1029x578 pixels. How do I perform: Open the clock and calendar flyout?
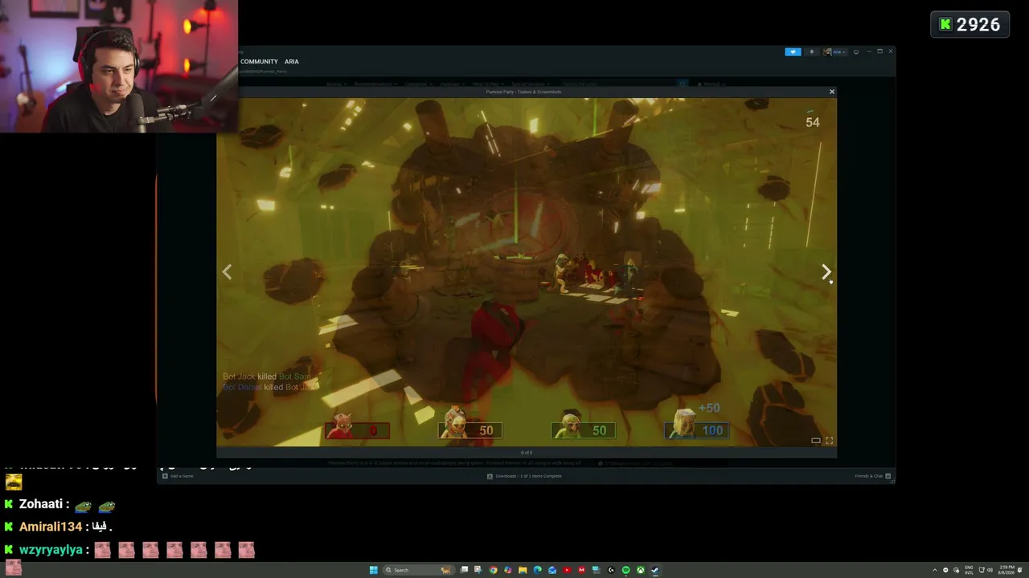point(1006,570)
